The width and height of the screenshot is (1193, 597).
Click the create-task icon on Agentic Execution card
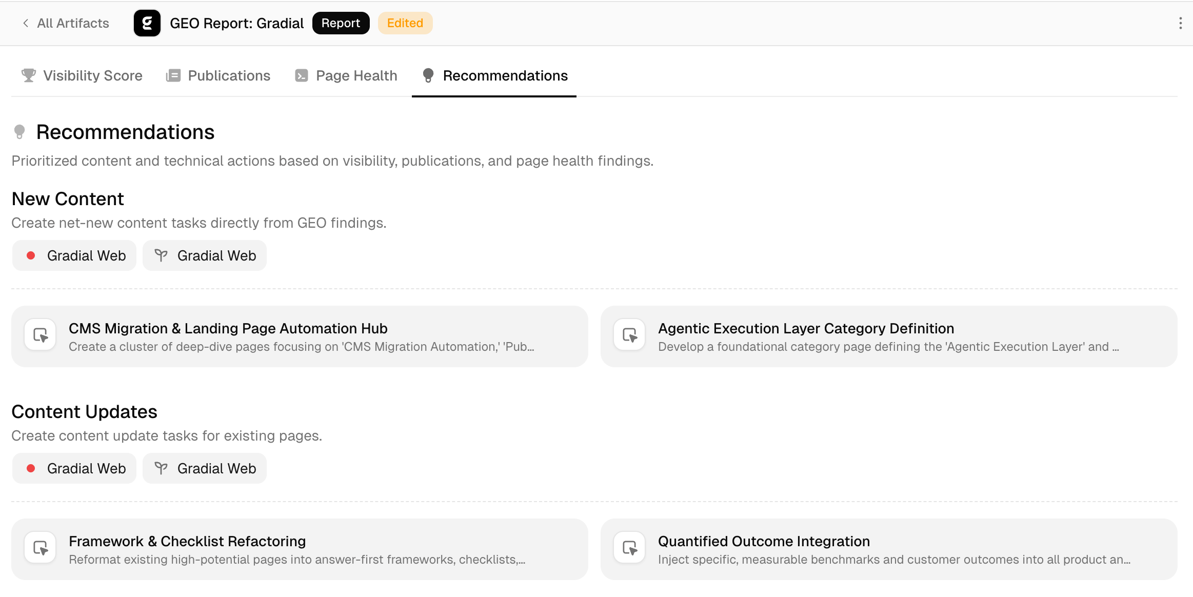tap(629, 334)
